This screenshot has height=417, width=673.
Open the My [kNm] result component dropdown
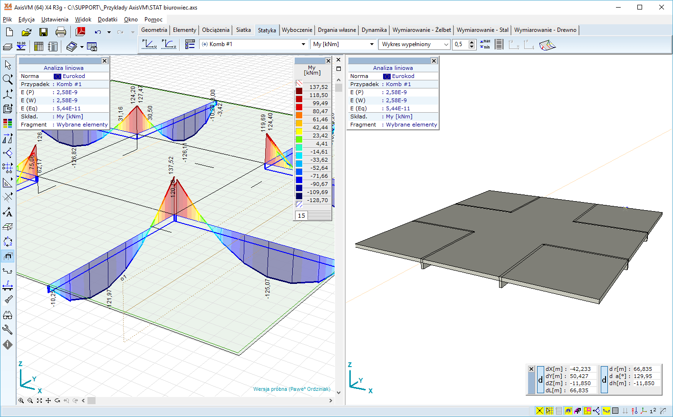[372, 44]
